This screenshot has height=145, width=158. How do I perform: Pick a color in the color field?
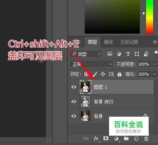(x=112, y=17)
